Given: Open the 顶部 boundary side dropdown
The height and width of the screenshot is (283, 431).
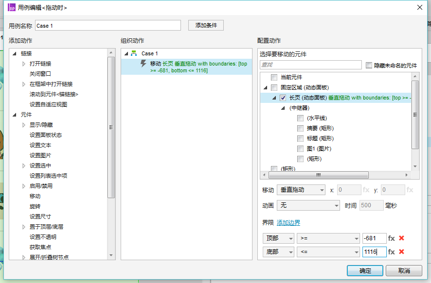Looking at the screenshot, I should 278,238.
